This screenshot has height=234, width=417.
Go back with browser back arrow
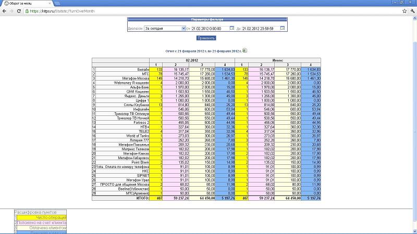(4, 11)
